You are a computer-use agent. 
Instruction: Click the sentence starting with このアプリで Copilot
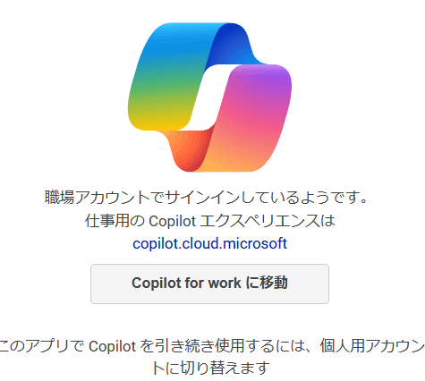tap(212, 357)
